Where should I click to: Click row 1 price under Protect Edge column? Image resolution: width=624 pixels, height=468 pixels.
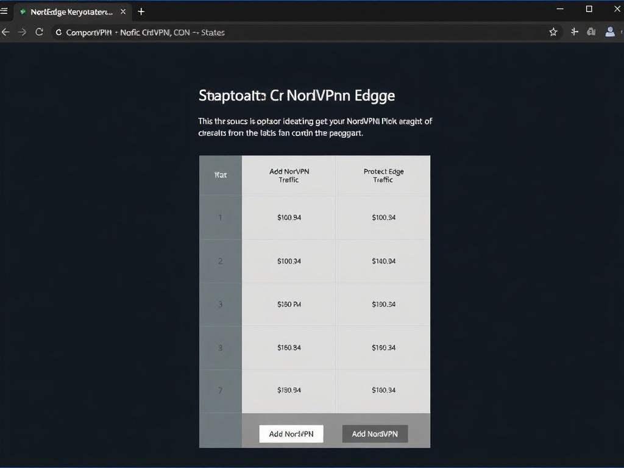tap(383, 218)
